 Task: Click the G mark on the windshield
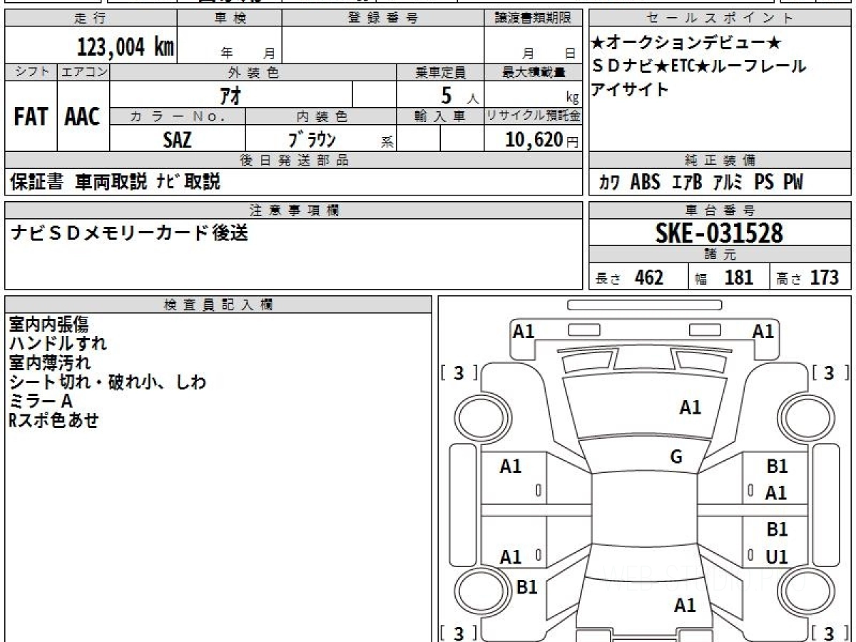pyautogui.click(x=676, y=457)
